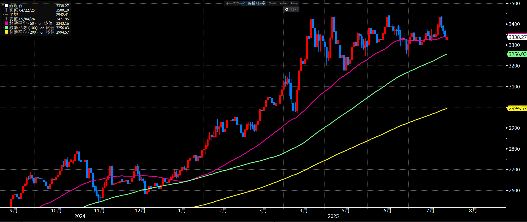
Task: Click the 3338.27 last price axis label
Action: tap(517, 37)
